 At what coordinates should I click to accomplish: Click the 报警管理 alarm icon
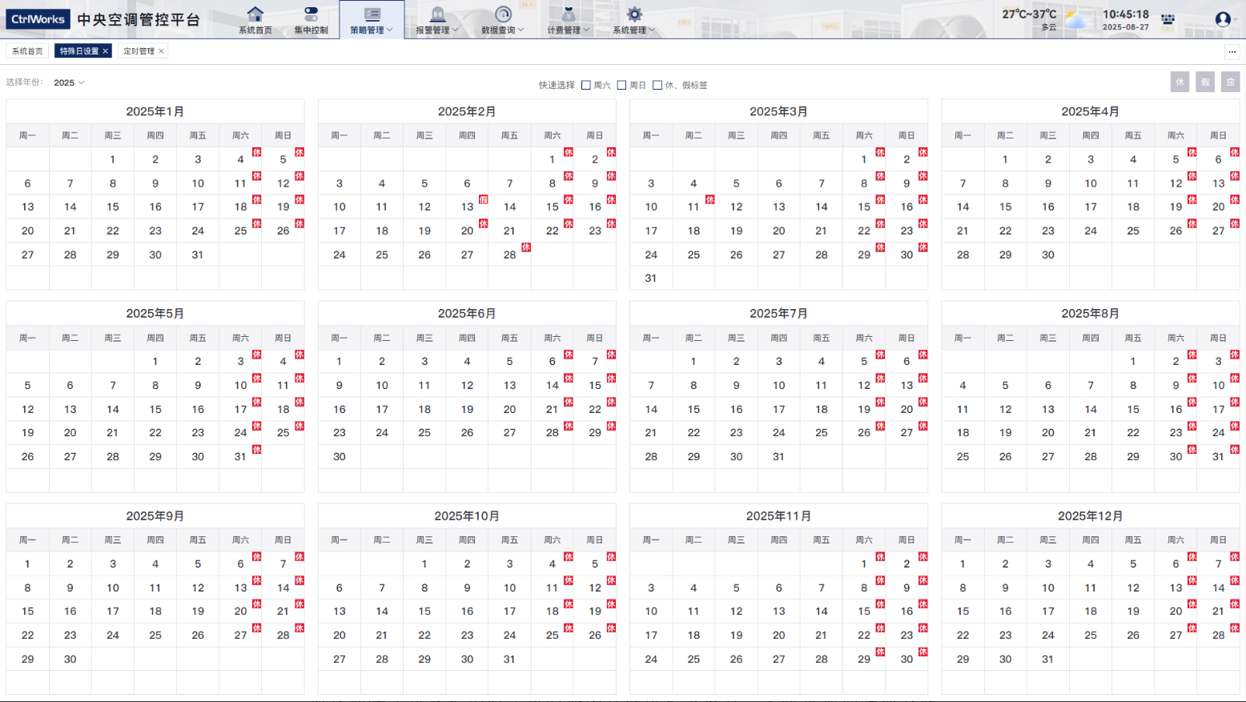437,14
